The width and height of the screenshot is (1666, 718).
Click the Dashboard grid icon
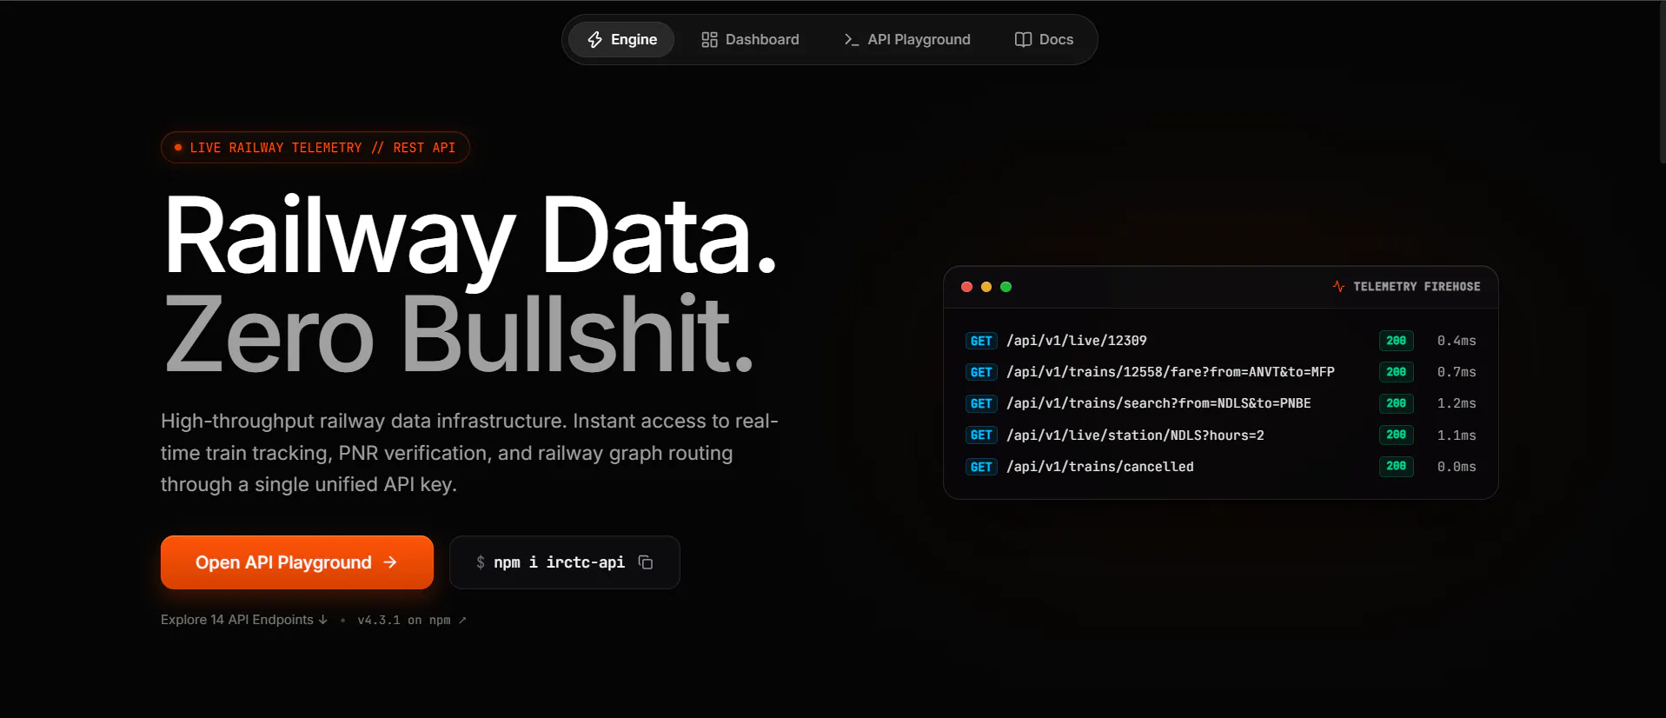coord(709,40)
